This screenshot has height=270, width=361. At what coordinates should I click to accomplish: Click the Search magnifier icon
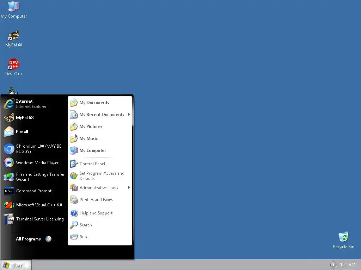74,225
